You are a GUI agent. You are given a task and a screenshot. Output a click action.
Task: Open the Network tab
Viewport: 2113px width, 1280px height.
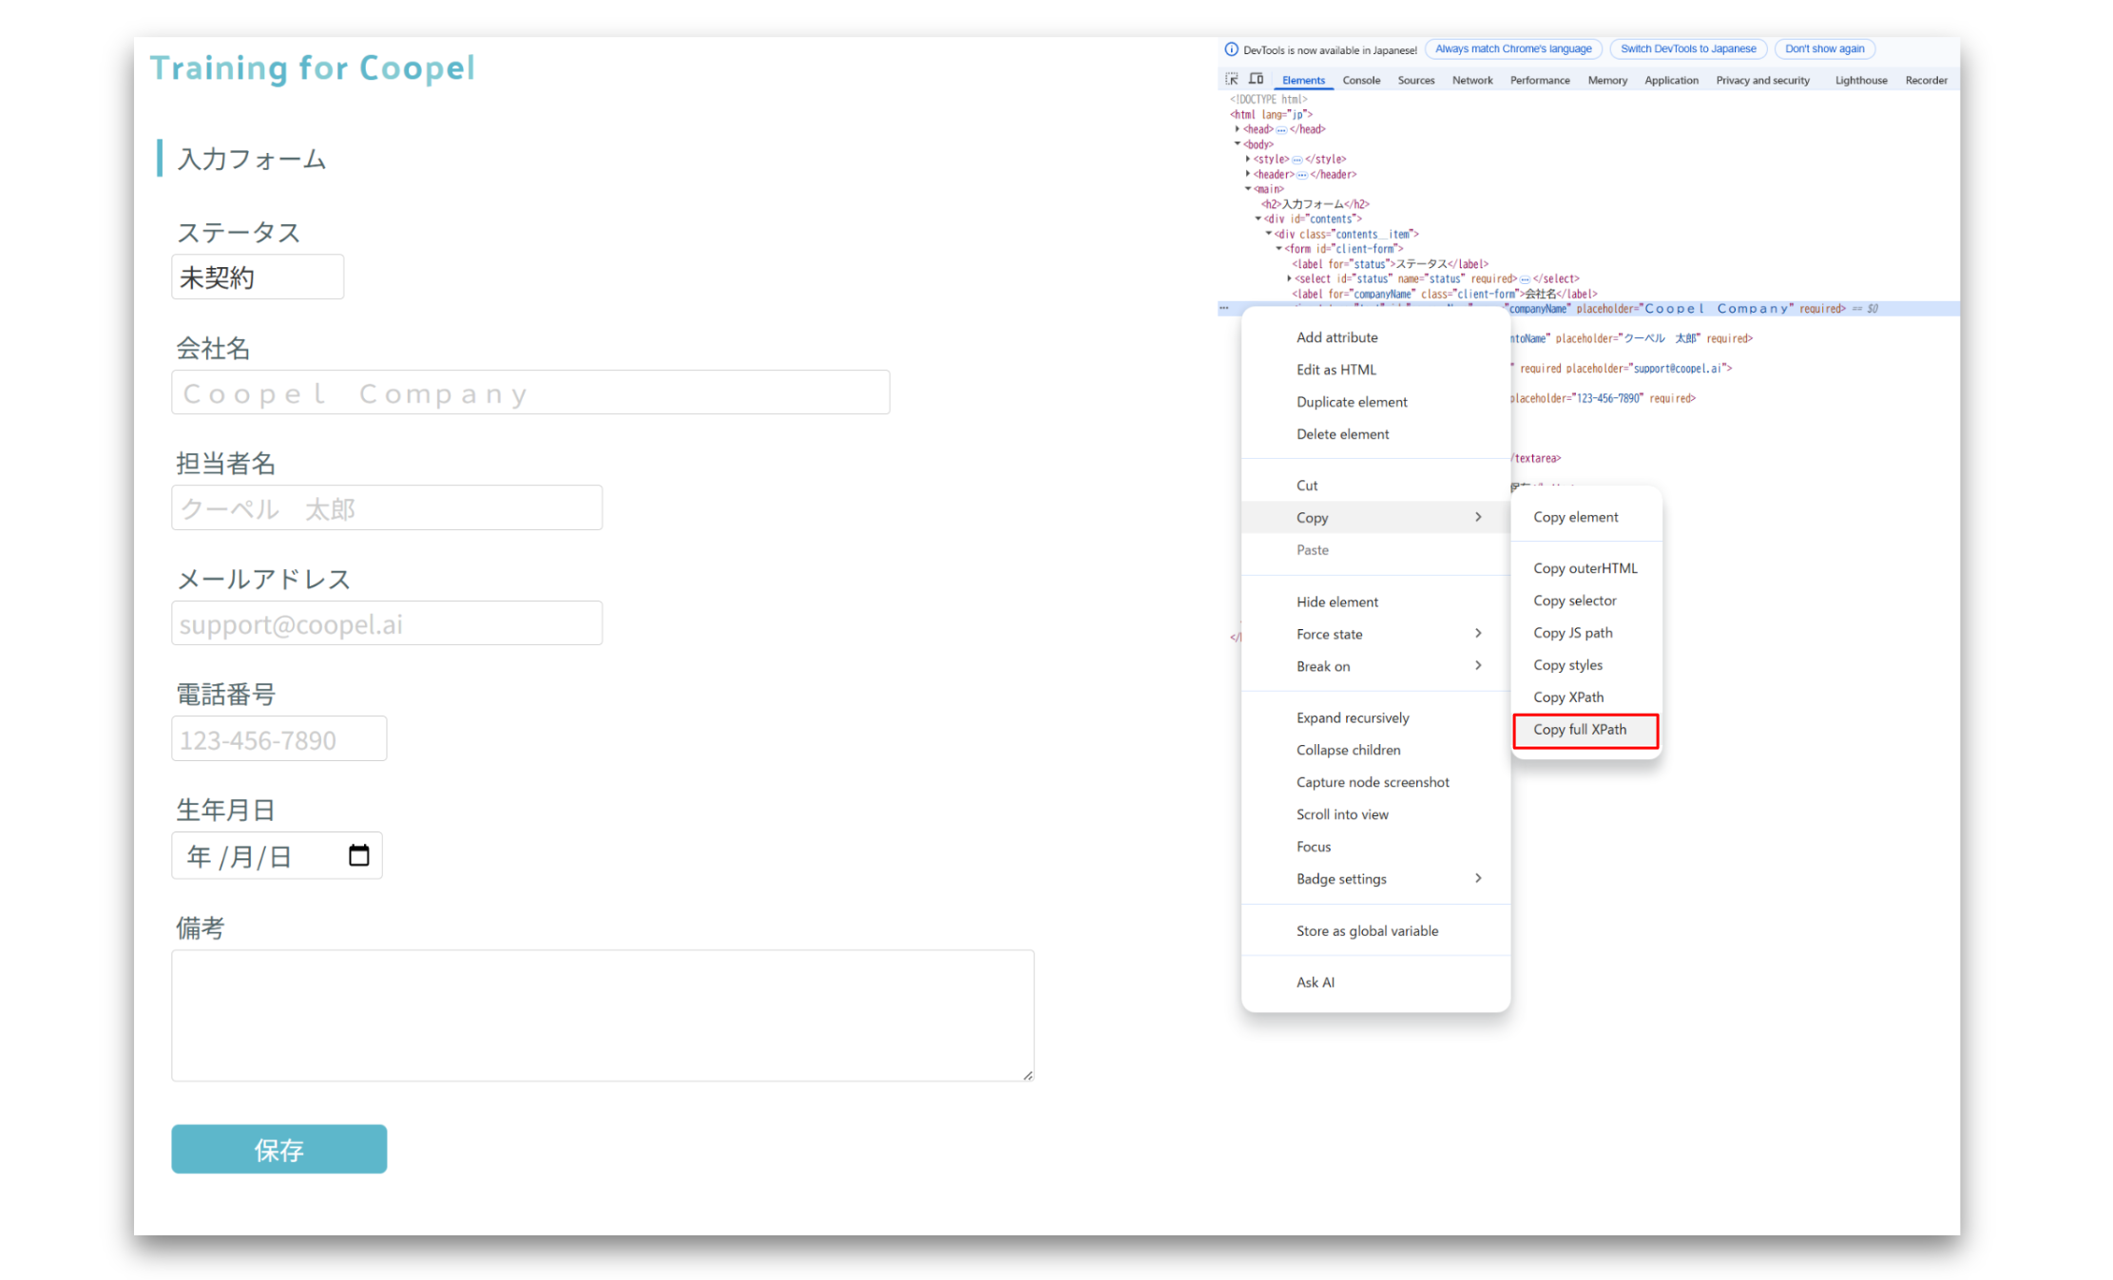click(1471, 81)
